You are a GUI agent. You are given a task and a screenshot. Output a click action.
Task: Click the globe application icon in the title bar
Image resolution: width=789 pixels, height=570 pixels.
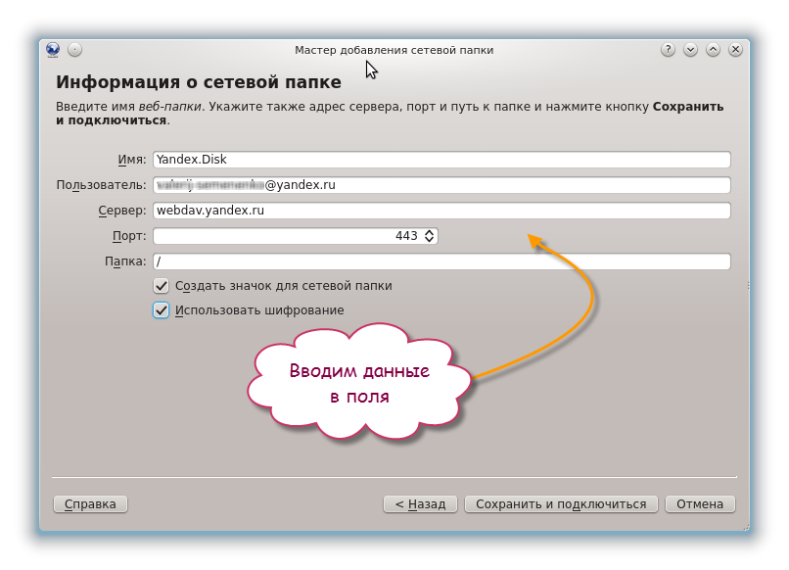[53, 49]
